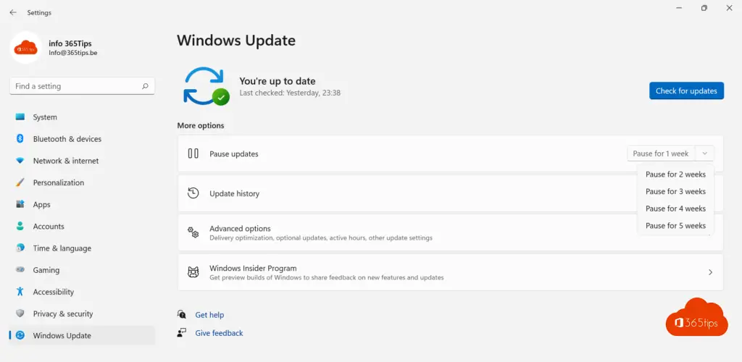742x362 pixels.
Task: Select the Bluetooth icon in sidebar
Action: (x=20, y=138)
